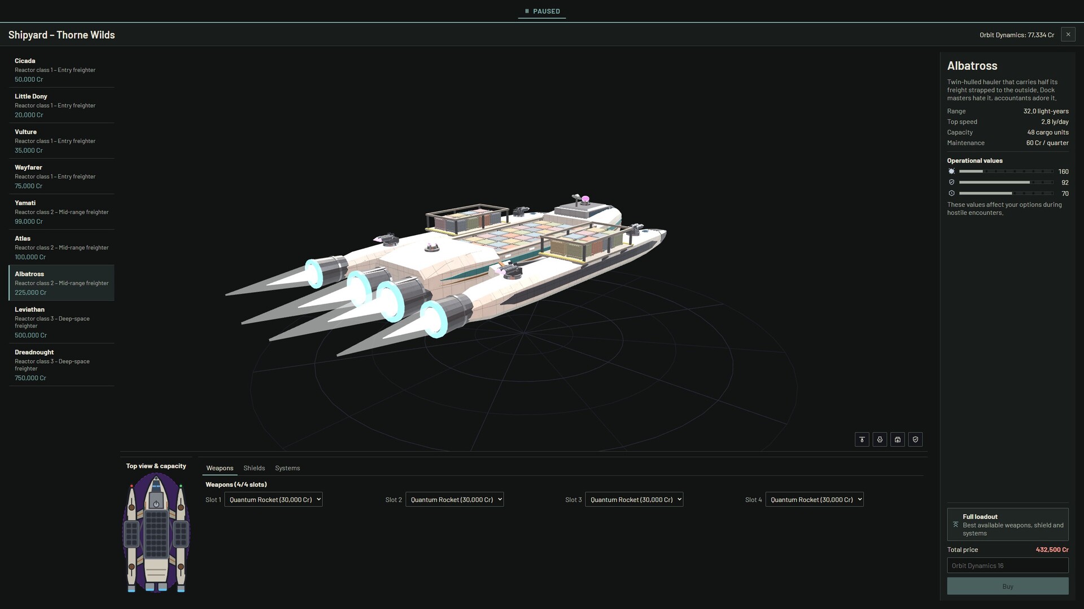Click the Top speed value 2.8 ly/day
The width and height of the screenshot is (1084, 609).
point(1055,122)
